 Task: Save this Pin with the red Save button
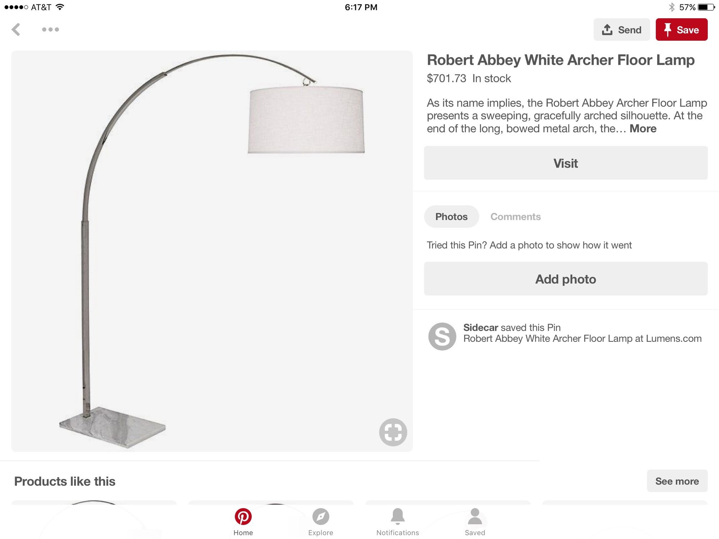[682, 29]
